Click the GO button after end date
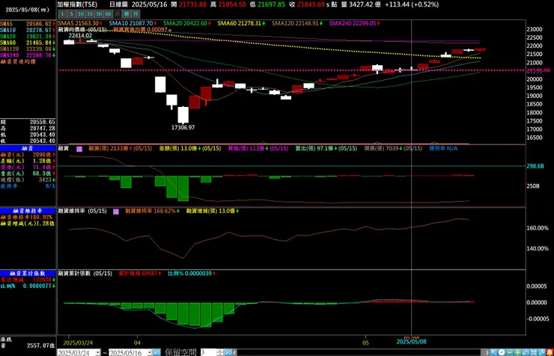Screen dimensions: 554x356 coord(156,352)
